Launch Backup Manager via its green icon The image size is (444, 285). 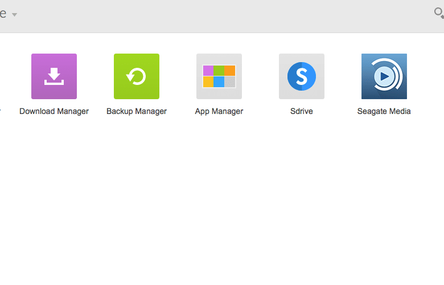137,76
